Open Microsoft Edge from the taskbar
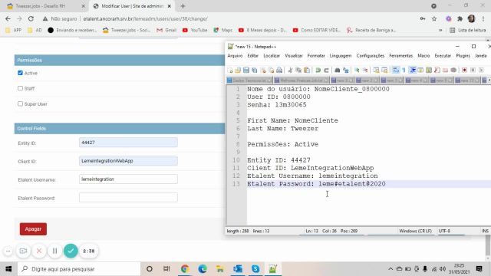The image size is (491, 276). [x=203, y=269]
